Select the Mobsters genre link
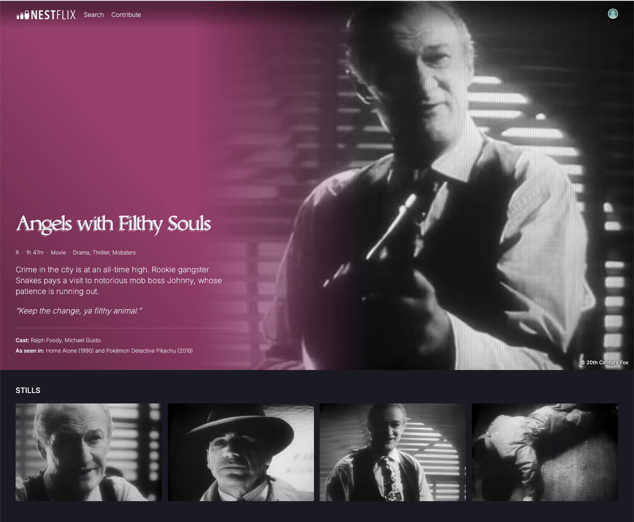634x522 pixels. [x=124, y=253]
